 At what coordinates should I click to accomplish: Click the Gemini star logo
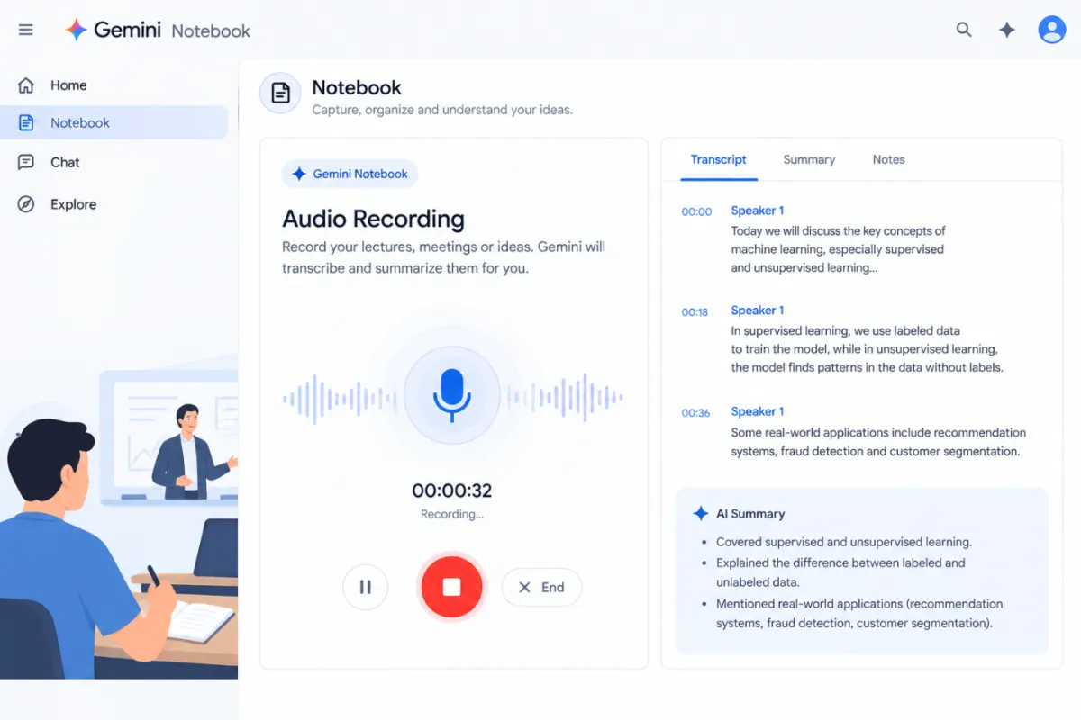coord(77,30)
